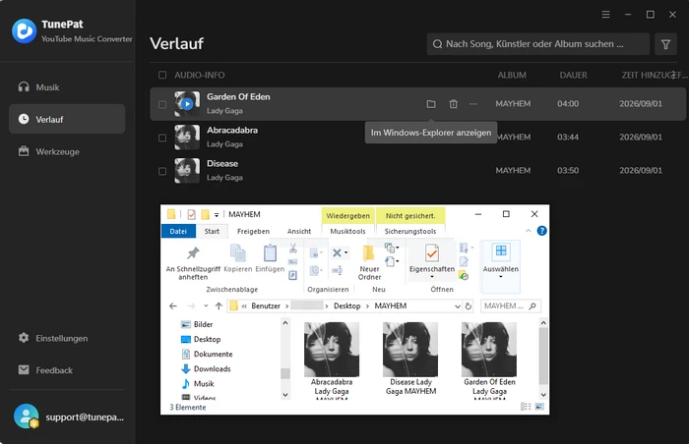Click the file pane vertical scrollbar
689x444 pixels.
(x=543, y=356)
